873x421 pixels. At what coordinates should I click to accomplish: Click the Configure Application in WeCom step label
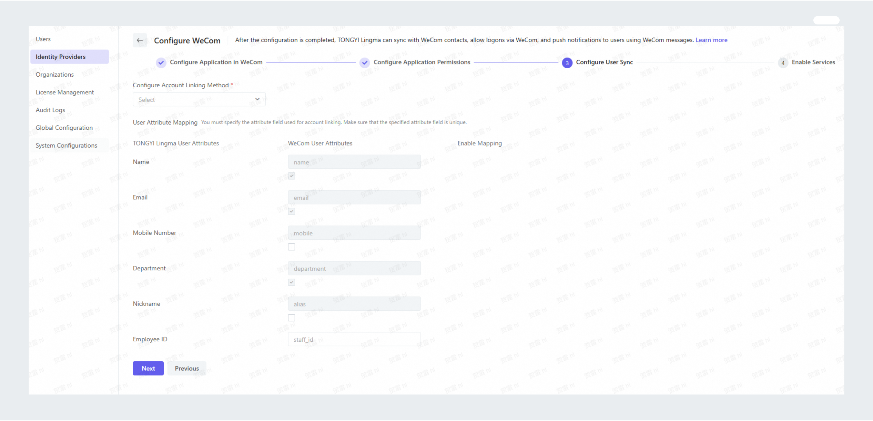(x=216, y=62)
